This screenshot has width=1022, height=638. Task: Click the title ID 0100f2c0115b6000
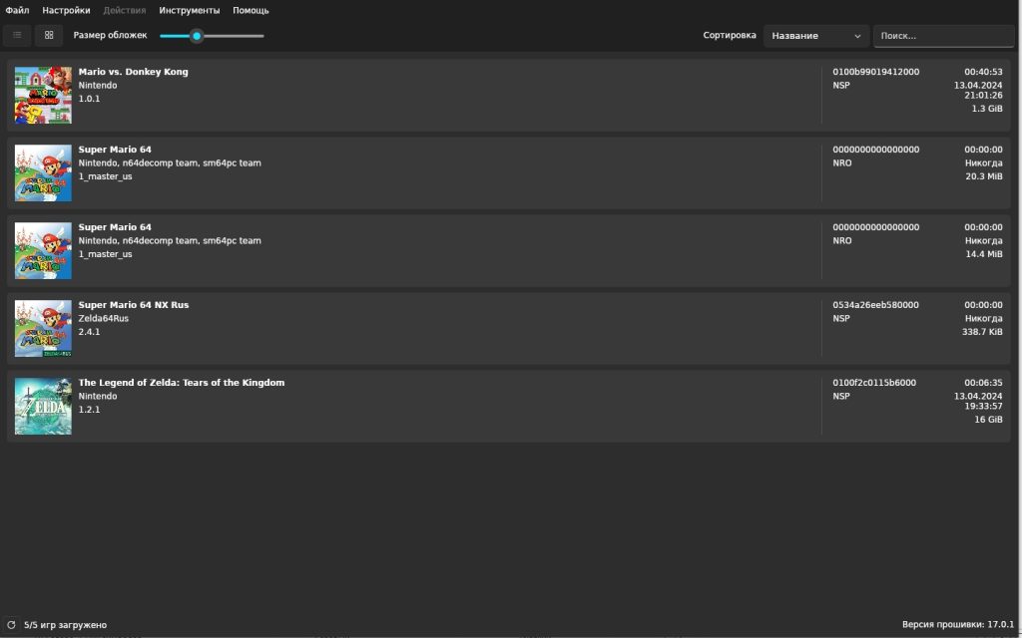(x=874, y=382)
